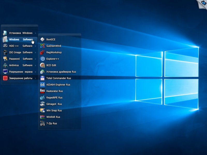Expand the Установка Windows submenu arrow
The width and height of the screenshot is (207, 155).
point(35,33)
